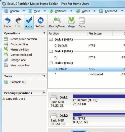Click the Disk 3 (MBR) group heading
Screen dimensions: 125x132
point(64,63)
